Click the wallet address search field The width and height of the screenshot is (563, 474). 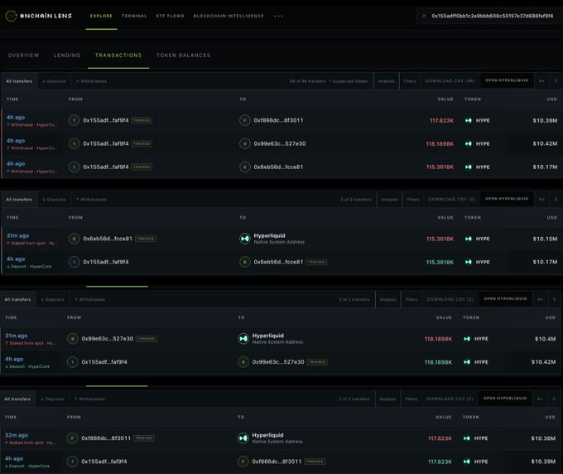(489, 16)
